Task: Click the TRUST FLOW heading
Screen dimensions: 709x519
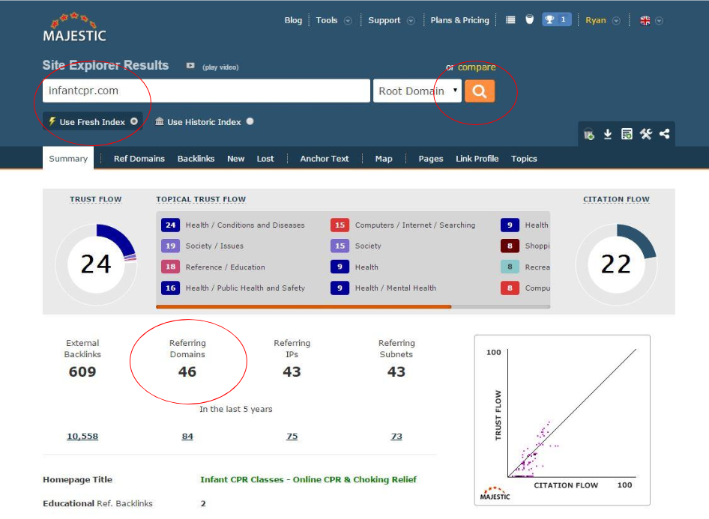Action: [x=95, y=199]
